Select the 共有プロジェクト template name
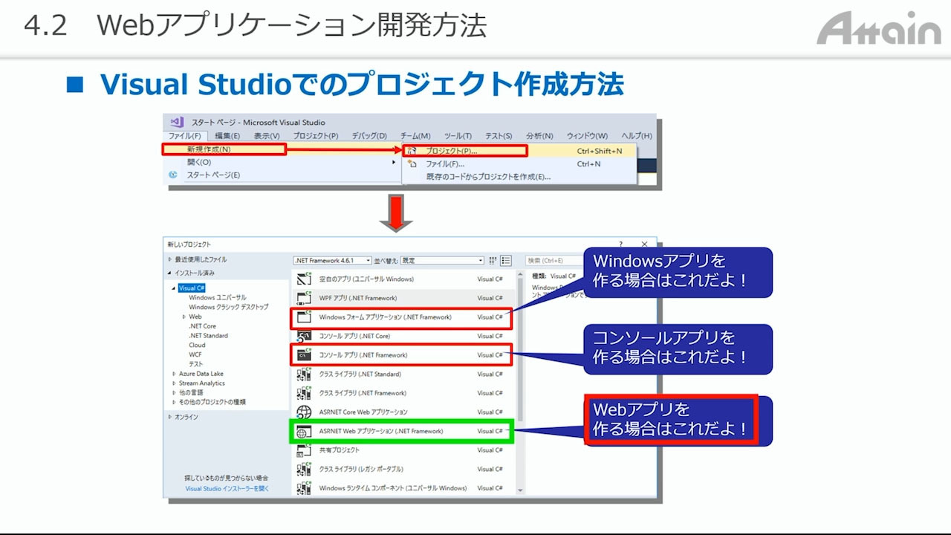 [339, 450]
